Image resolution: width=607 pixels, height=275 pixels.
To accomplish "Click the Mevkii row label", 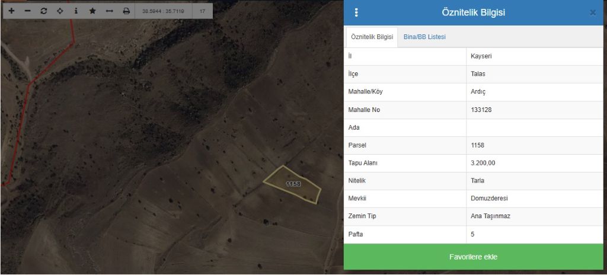I will pos(357,199).
